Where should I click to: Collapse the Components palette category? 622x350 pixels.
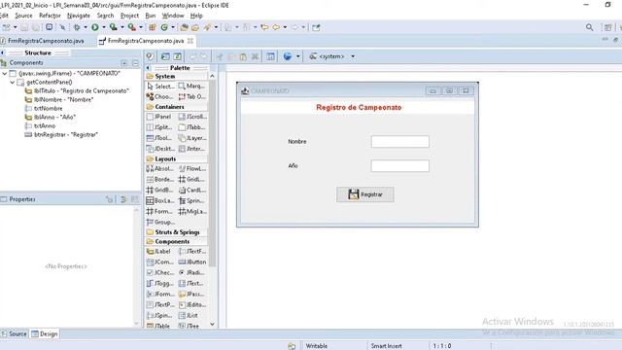click(x=176, y=241)
